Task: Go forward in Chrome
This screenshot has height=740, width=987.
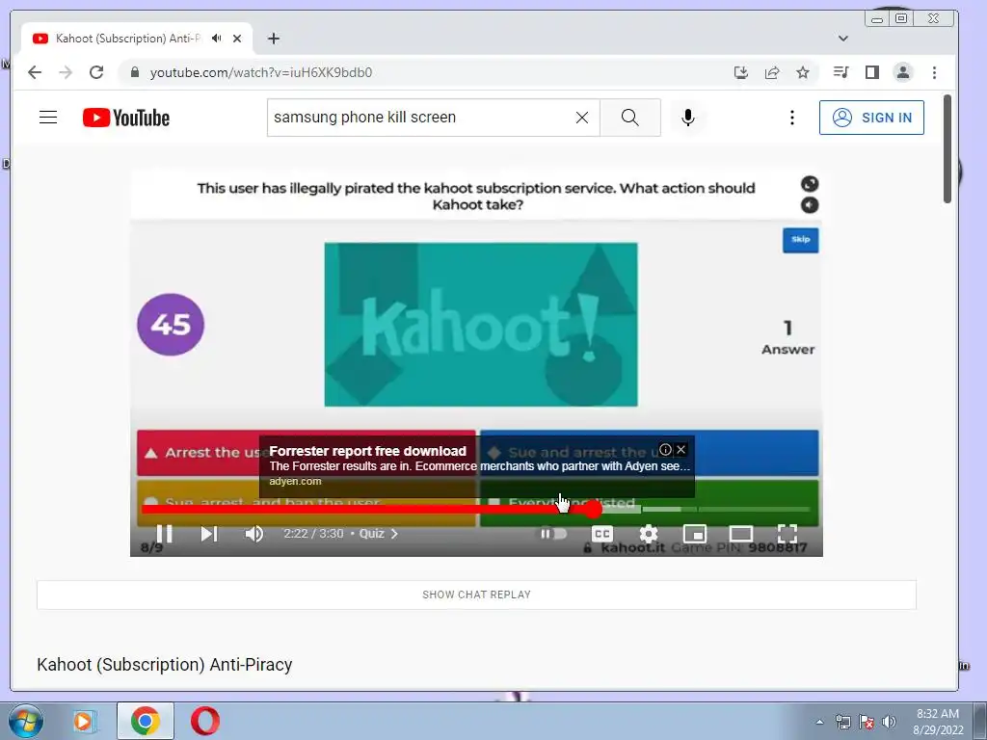Action: [x=66, y=72]
